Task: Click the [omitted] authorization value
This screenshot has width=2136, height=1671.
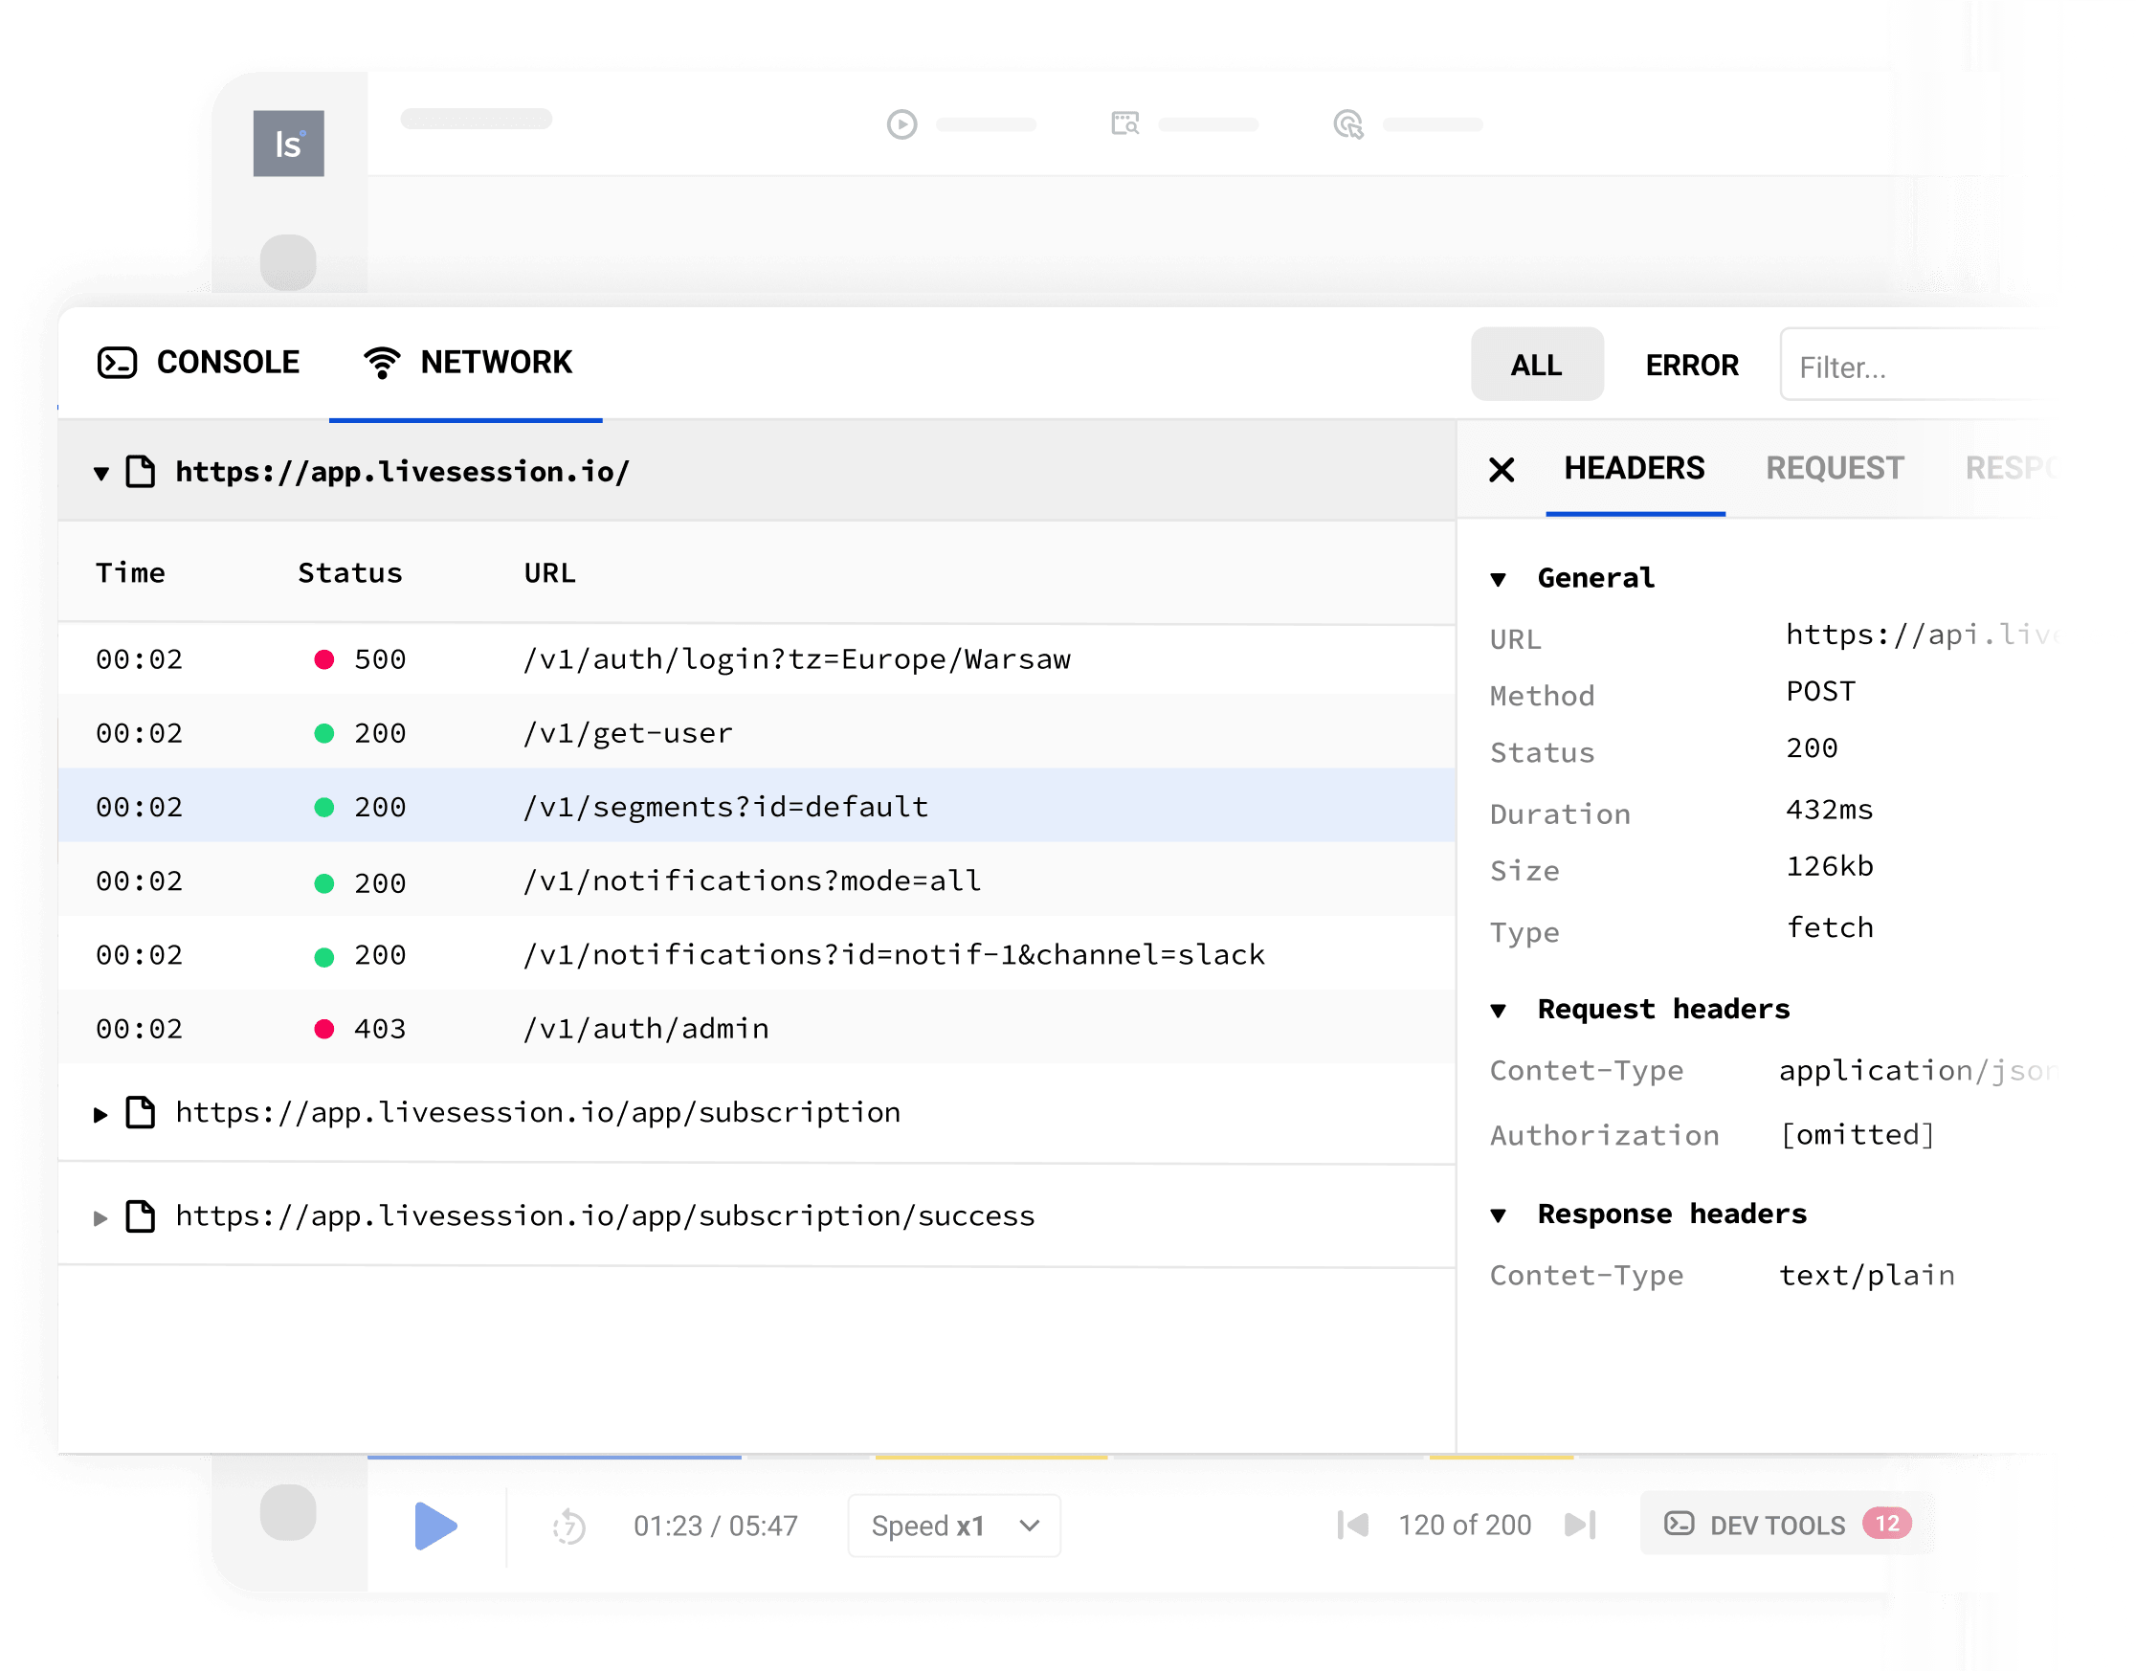Action: [1857, 1135]
